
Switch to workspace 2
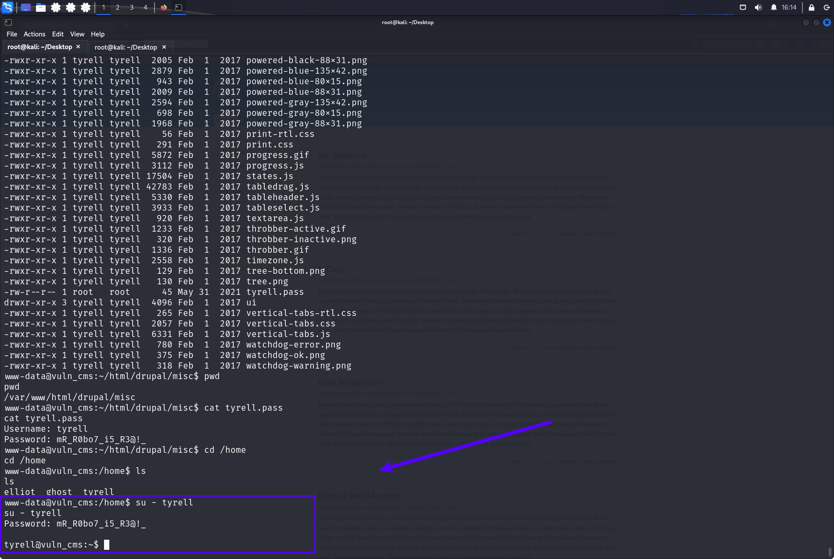118,7
